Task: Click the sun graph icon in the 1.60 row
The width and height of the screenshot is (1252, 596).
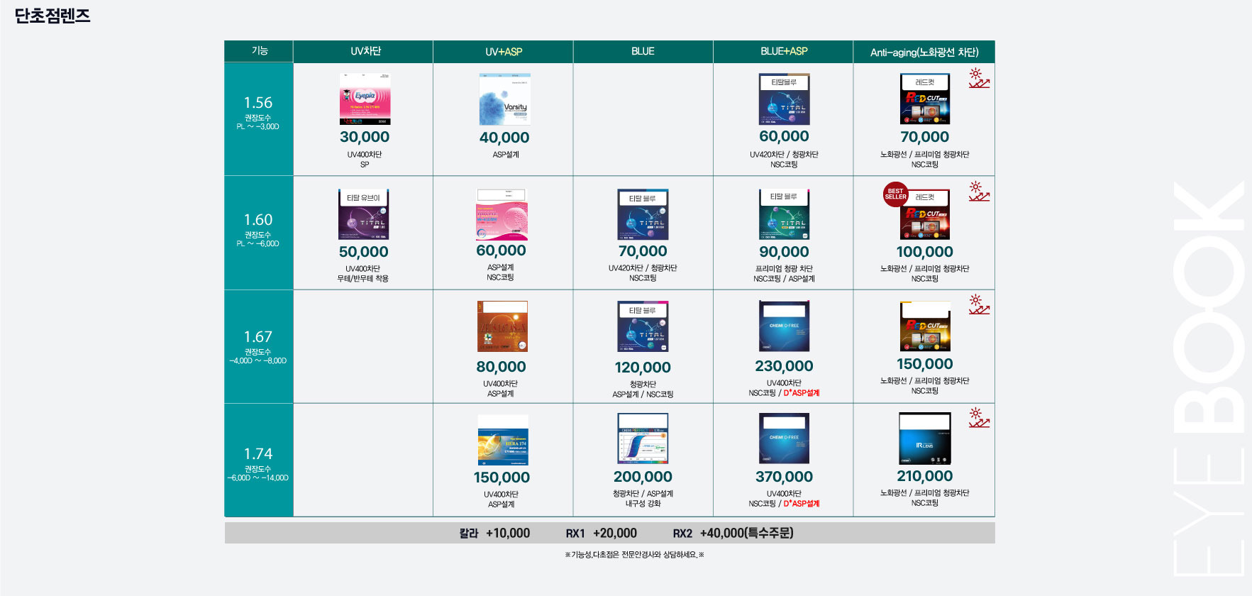Action: (x=979, y=191)
